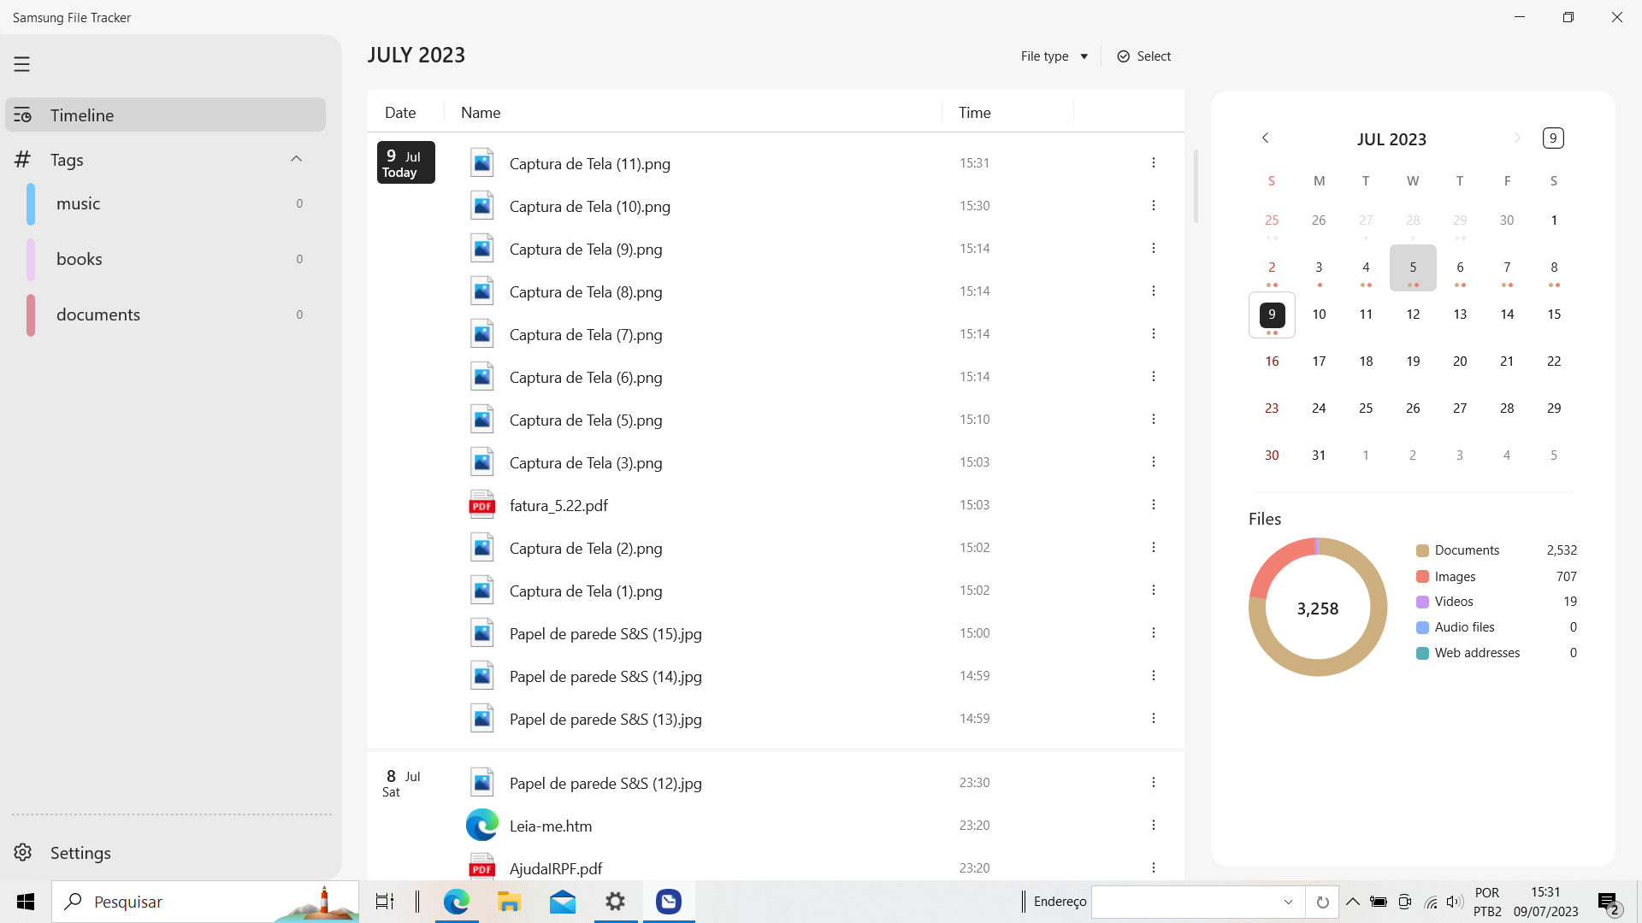
Task: Open the Endereço address dropdown
Action: point(1288,902)
